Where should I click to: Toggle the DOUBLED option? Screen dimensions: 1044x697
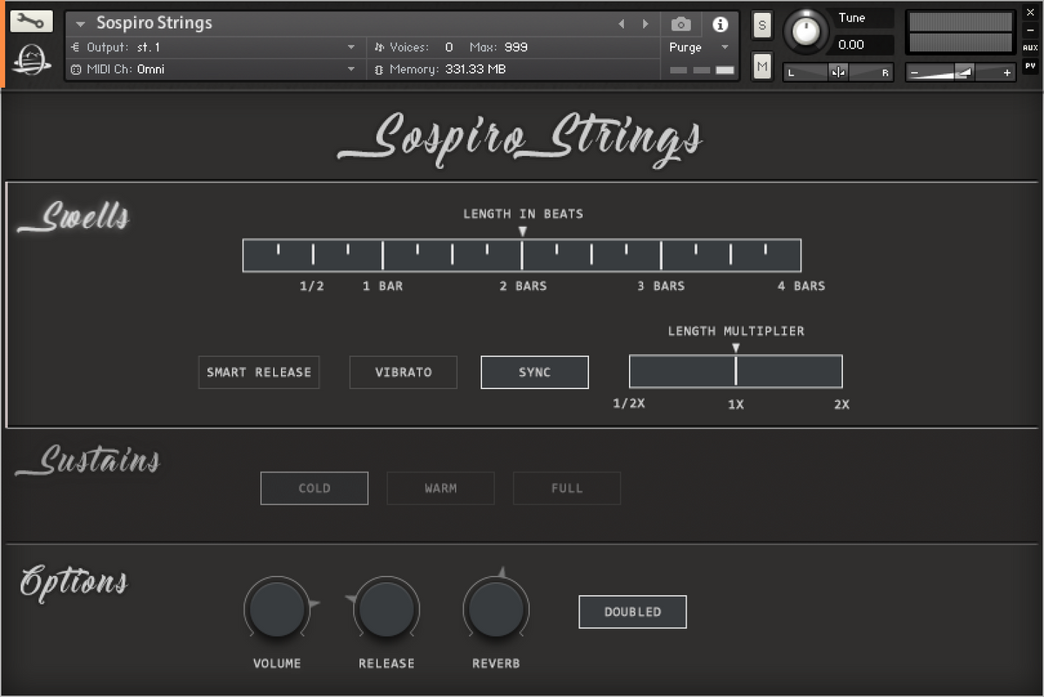[632, 612]
